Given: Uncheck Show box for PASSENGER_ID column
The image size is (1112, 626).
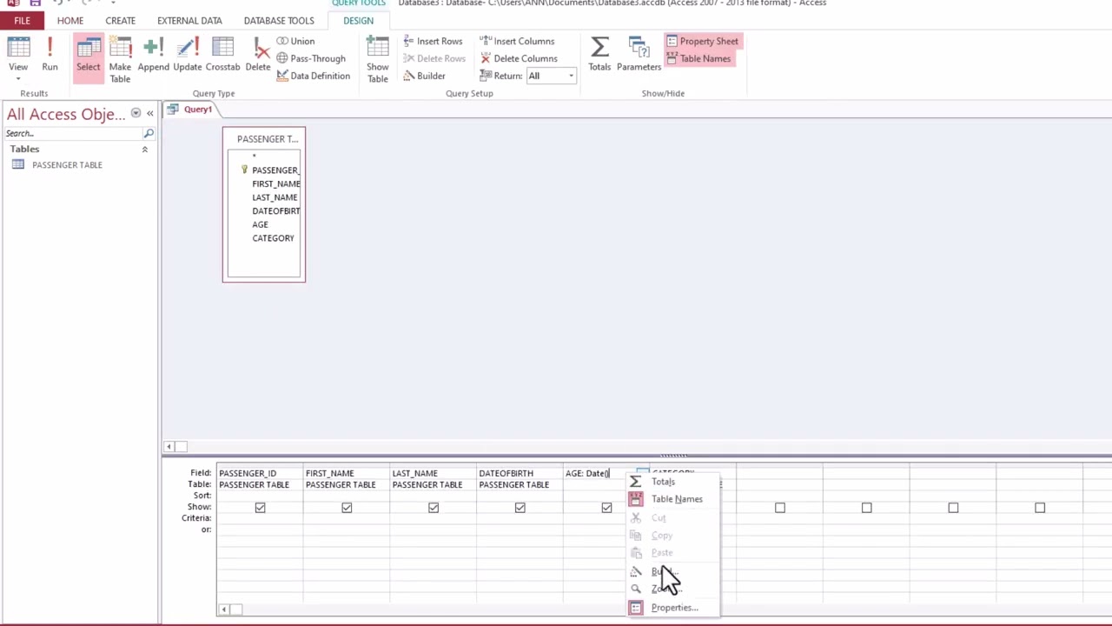Looking at the screenshot, I should tap(260, 508).
